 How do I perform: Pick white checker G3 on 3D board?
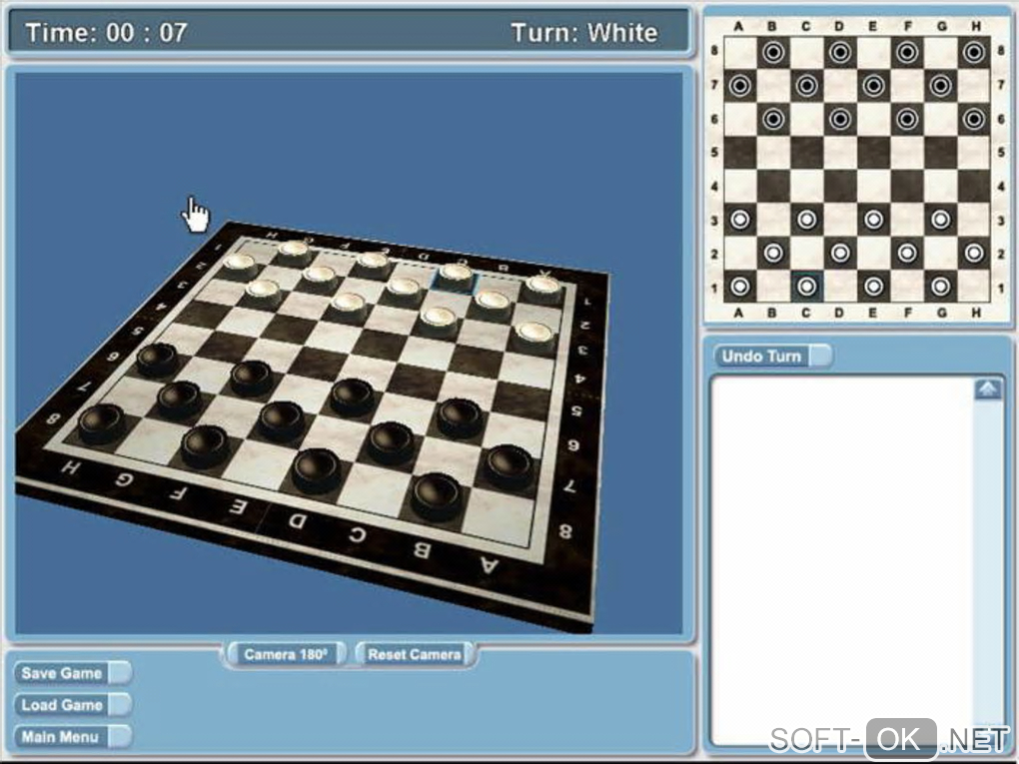click(x=263, y=291)
